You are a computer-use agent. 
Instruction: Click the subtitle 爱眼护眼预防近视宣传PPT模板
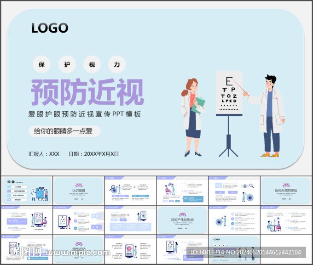coord(84,114)
